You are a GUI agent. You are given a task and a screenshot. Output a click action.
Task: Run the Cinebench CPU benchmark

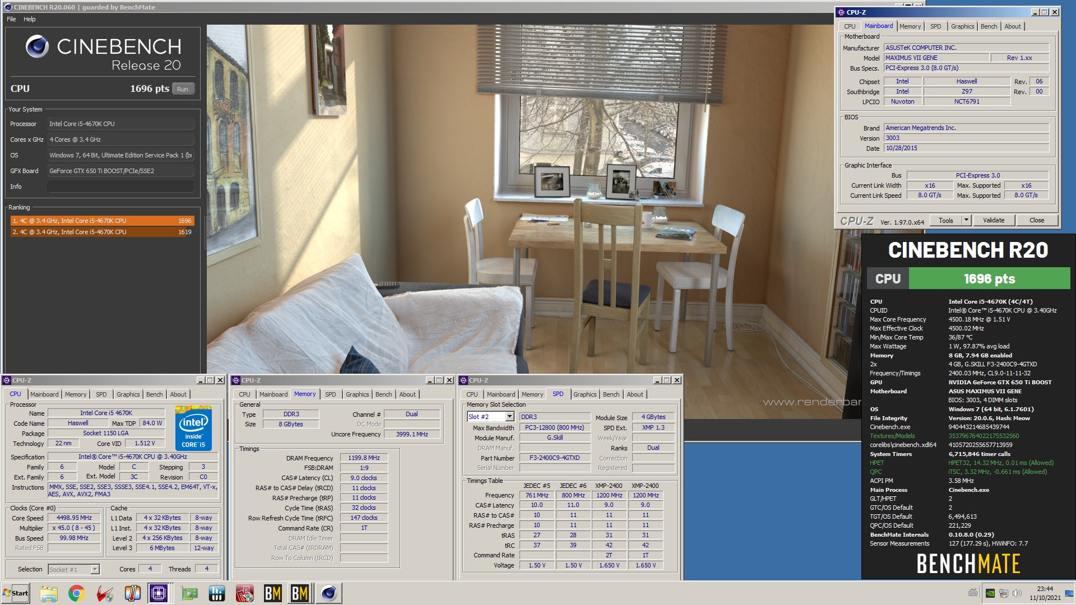click(183, 89)
